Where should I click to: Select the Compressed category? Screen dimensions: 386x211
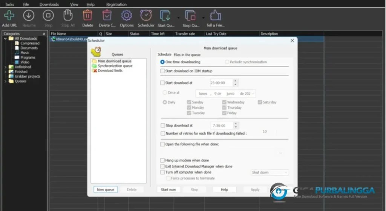(30, 43)
